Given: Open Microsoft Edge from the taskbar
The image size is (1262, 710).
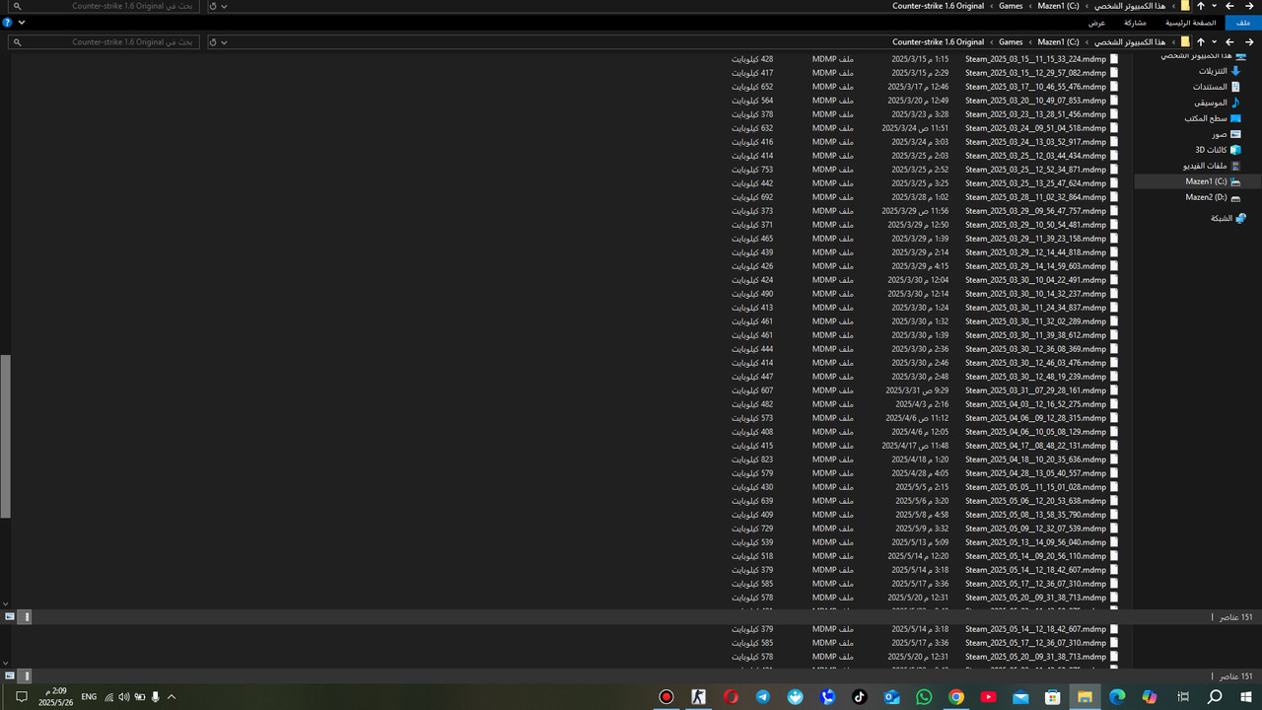Looking at the screenshot, I should [x=1117, y=696].
